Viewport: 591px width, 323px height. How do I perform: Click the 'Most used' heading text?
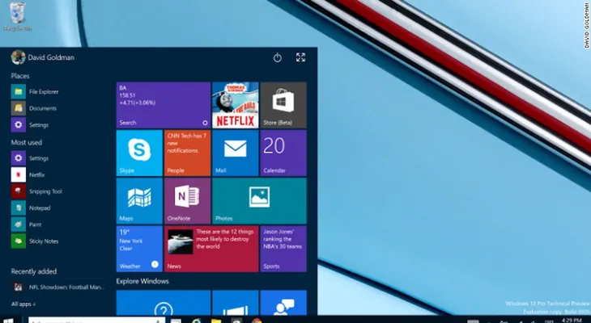[x=27, y=142]
